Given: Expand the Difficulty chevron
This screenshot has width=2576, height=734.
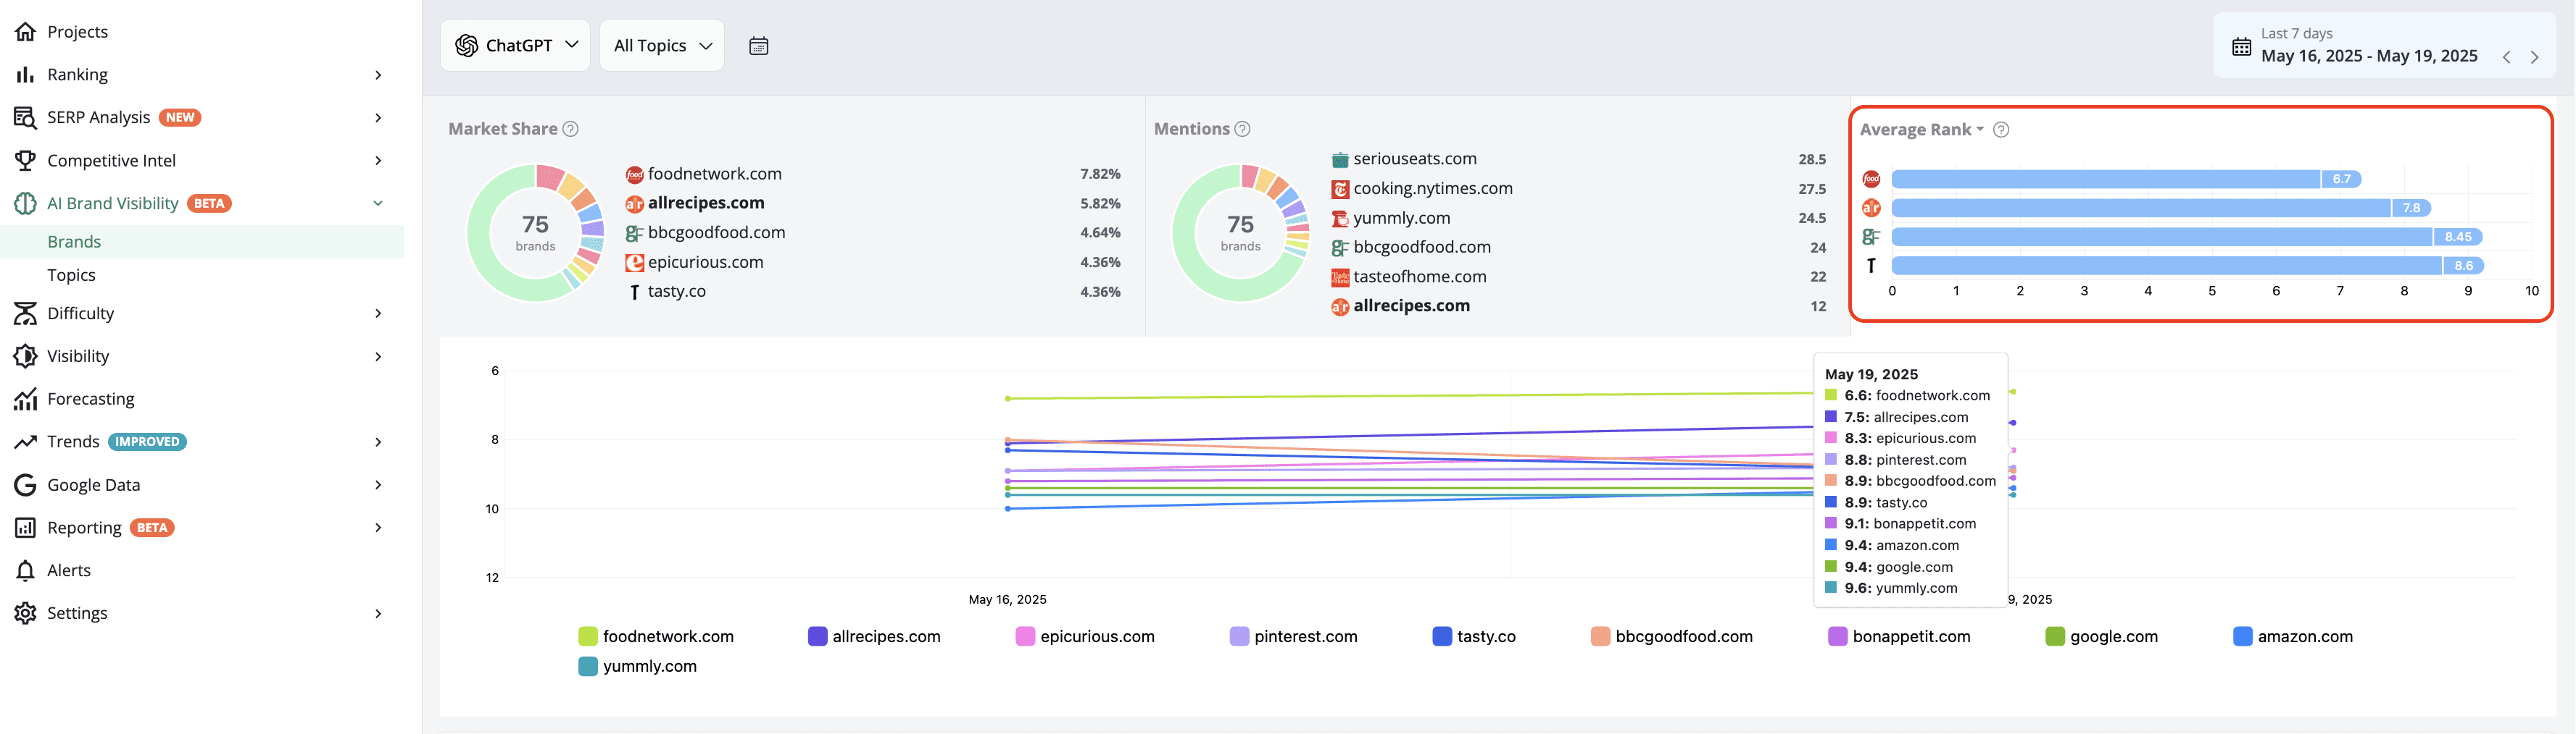Looking at the screenshot, I should pos(378,313).
